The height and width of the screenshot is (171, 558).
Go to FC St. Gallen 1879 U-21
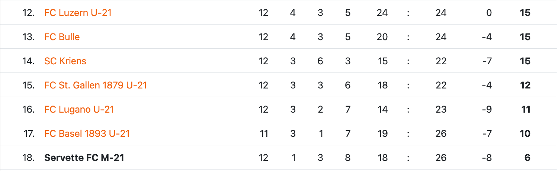96,85
